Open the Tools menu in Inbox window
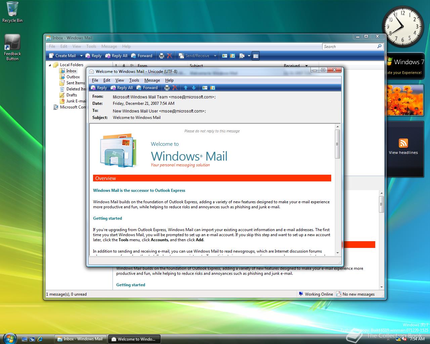 tap(91, 46)
